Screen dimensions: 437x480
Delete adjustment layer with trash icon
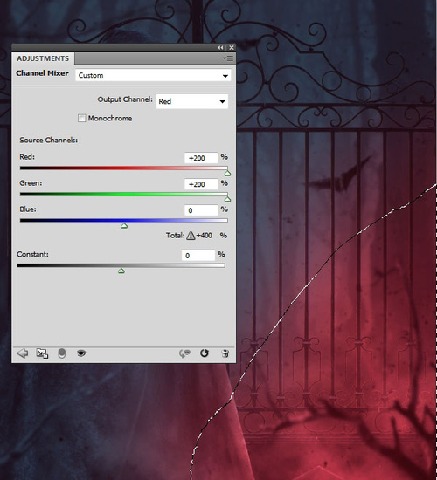click(x=225, y=353)
